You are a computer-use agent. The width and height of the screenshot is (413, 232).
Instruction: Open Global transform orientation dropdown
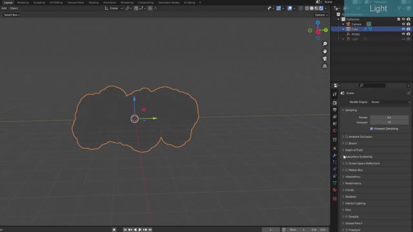(114, 8)
